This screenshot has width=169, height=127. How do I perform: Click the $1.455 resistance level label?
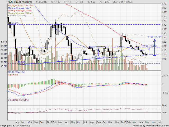[x=15, y=23]
